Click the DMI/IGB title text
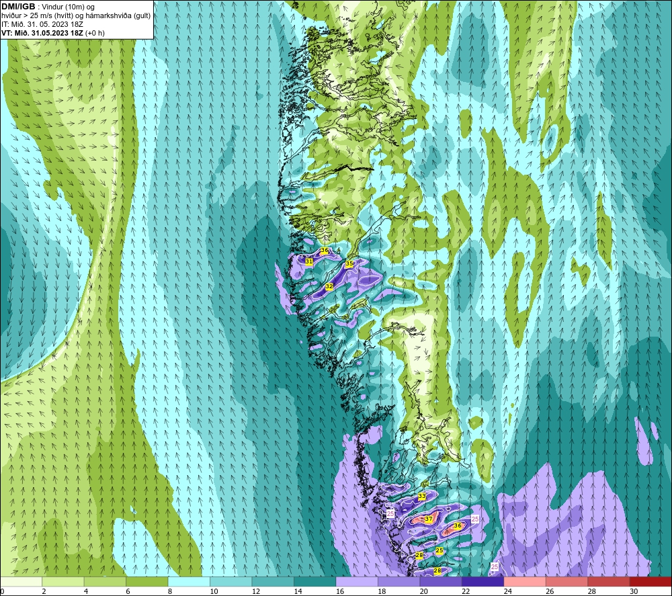The width and height of the screenshot is (672, 596). [19, 7]
